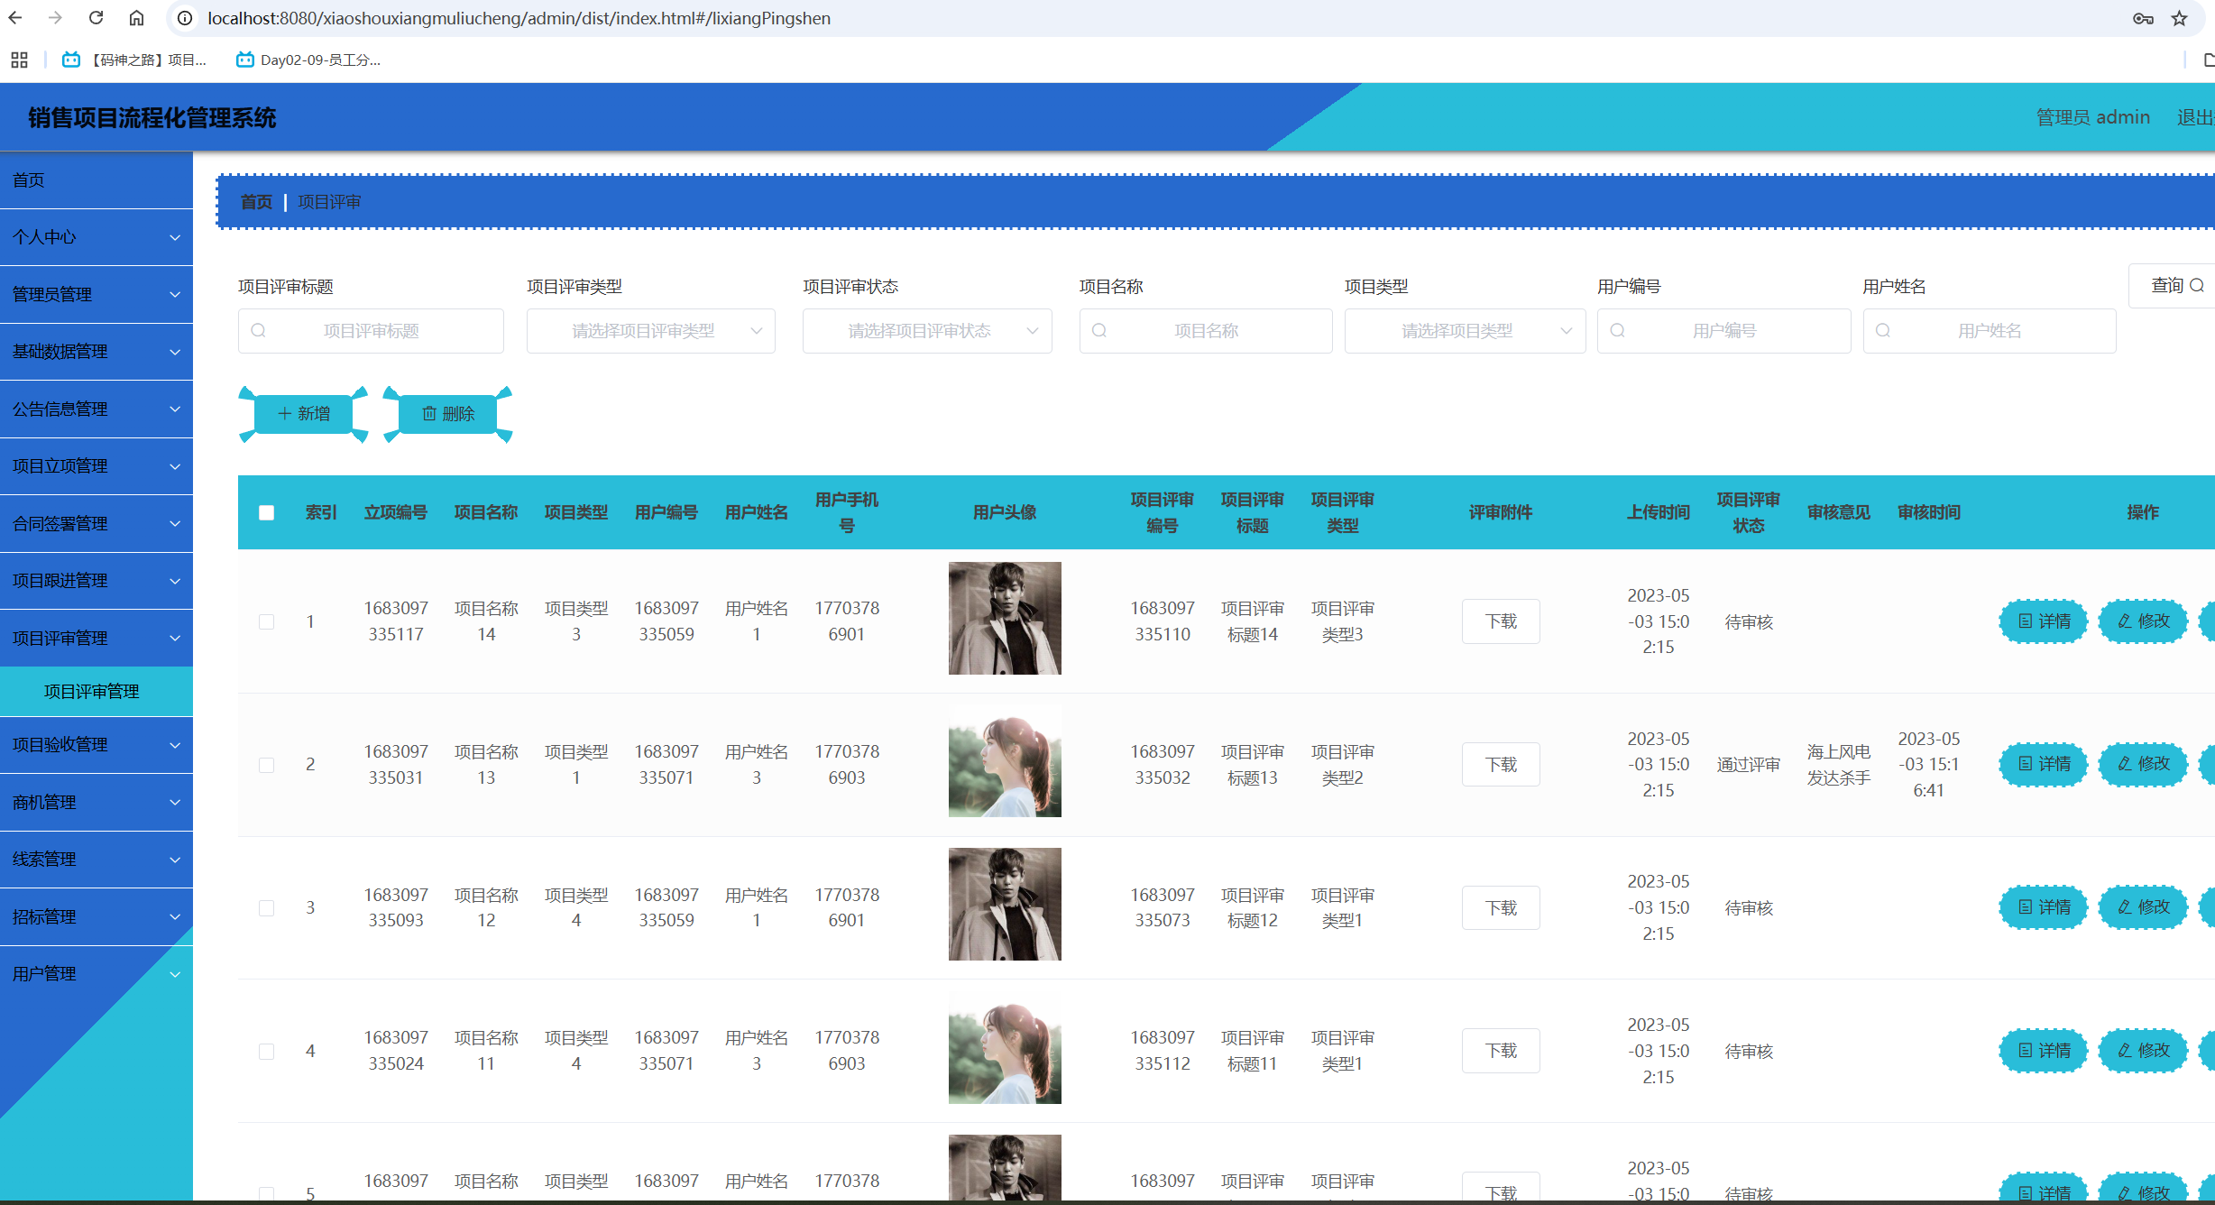Viewport: 2215px width, 1205px height.
Task: Bookmark this page with star icon
Action: 2180,18
